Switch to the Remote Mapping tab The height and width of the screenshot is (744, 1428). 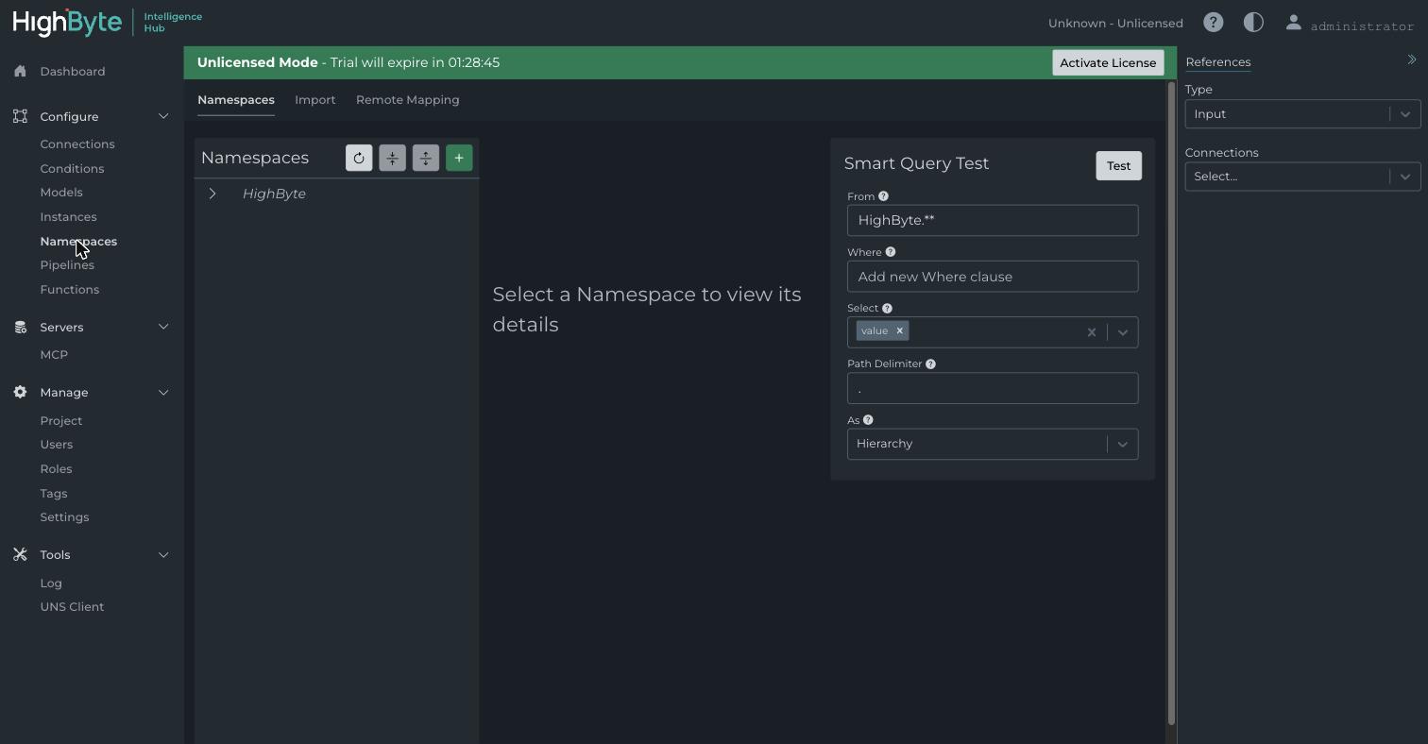pos(408,100)
